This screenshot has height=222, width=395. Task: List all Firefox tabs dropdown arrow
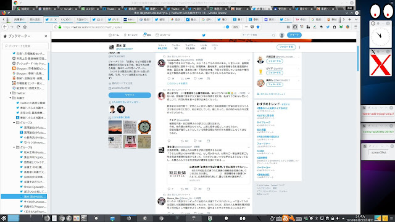[356, 19]
